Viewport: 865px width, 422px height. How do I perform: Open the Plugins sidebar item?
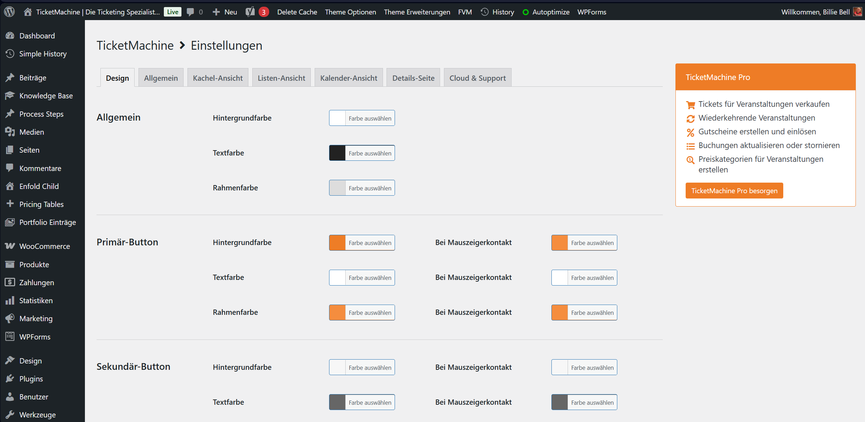31,379
